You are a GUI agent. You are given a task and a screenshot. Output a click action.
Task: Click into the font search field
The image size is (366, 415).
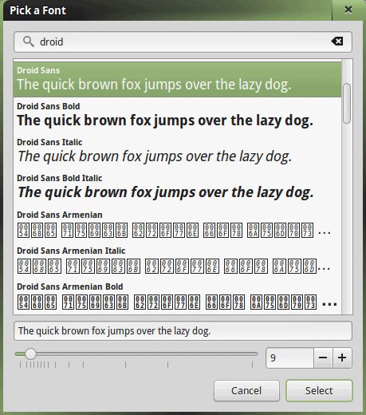[x=183, y=41]
